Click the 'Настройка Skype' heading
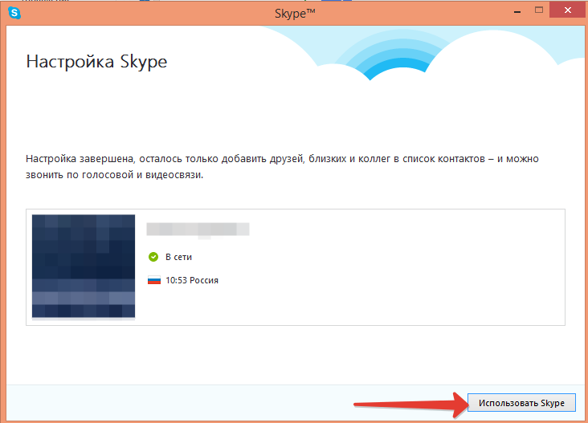The image size is (588, 423). coord(96,62)
